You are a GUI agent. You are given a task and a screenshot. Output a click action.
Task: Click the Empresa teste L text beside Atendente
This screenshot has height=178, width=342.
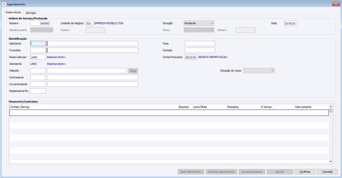click(x=56, y=64)
